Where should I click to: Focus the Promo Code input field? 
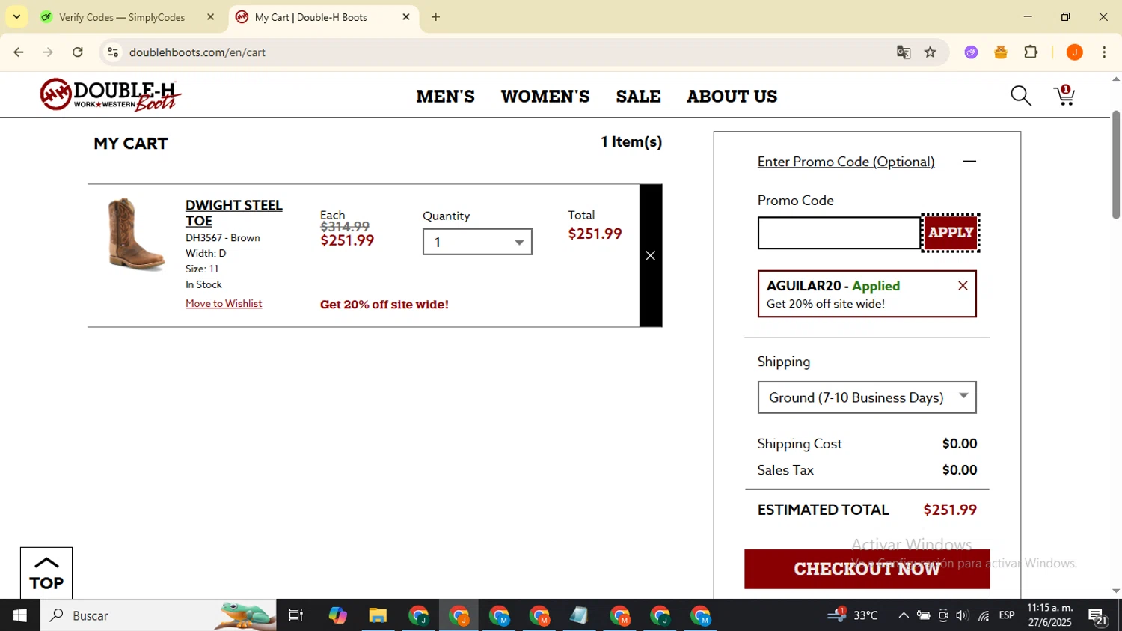pyautogui.click(x=839, y=233)
